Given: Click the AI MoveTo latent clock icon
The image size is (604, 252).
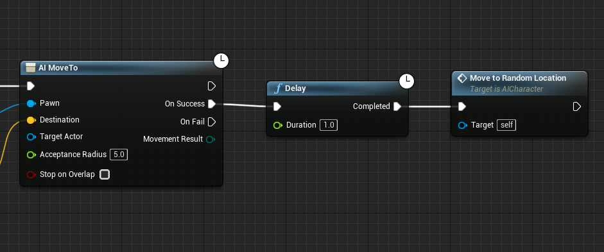Looking at the screenshot, I should [221, 60].
